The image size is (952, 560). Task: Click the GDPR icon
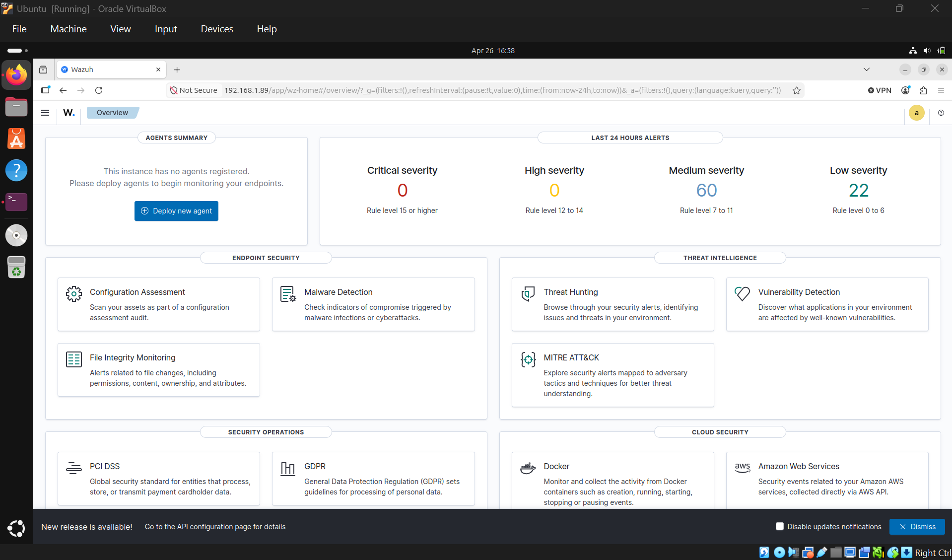point(288,468)
